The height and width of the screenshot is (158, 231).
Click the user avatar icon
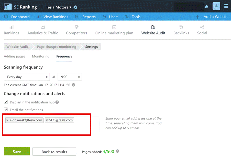[x=216, y=6]
